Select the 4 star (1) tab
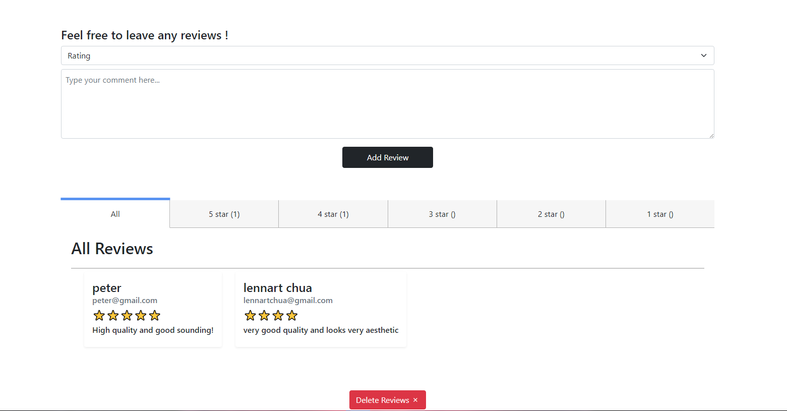The width and height of the screenshot is (787, 411). coord(333,214)
